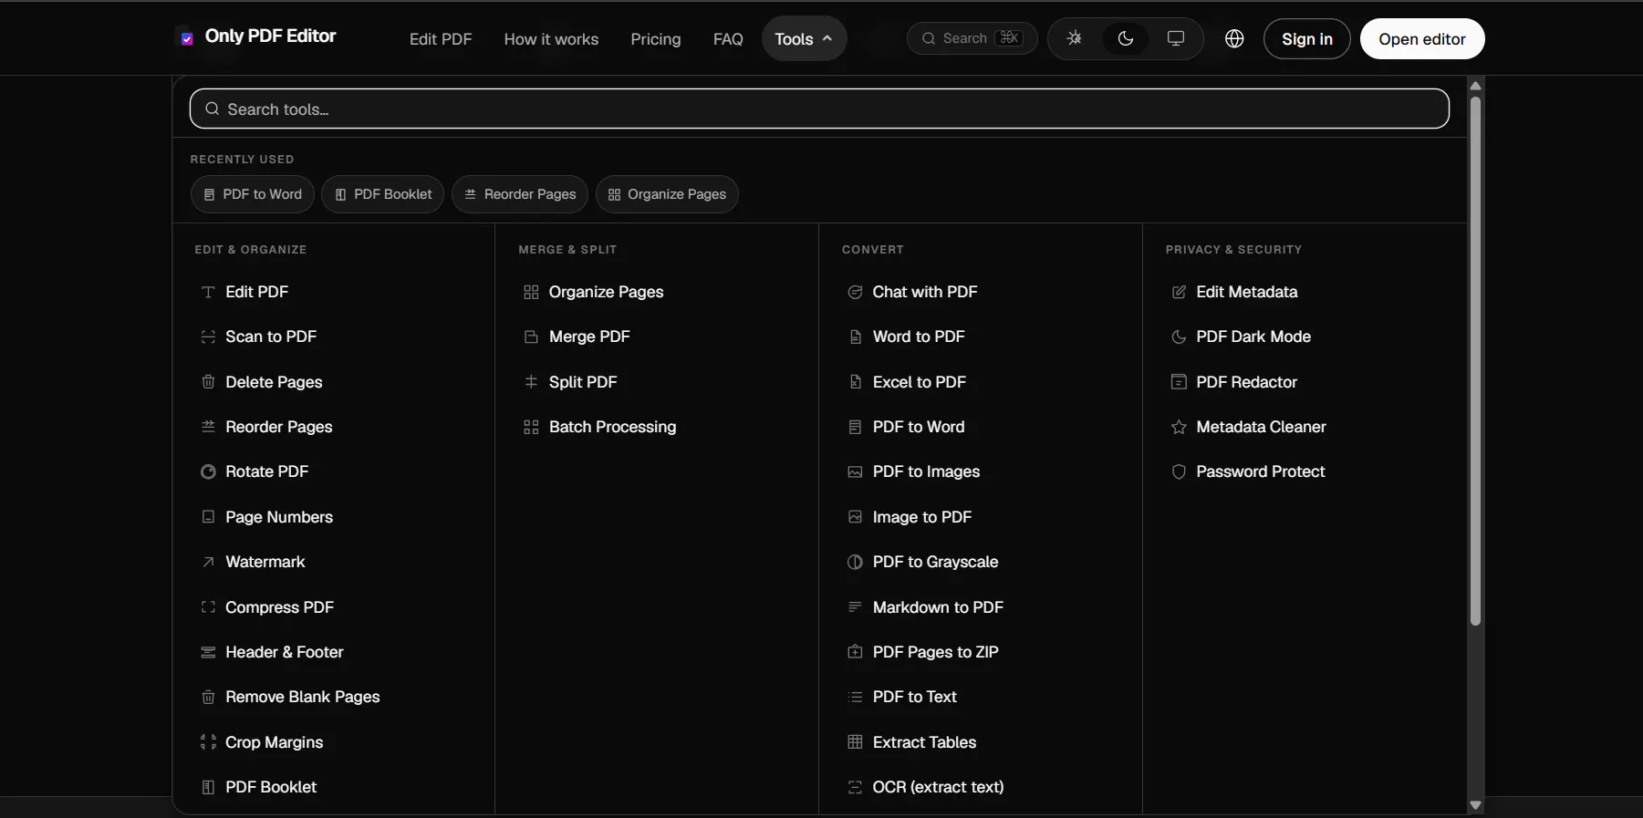The height and width of the screenshot is (818, 1643).
Task: Click the Batch Processing icon
Action: pos(531,427)
